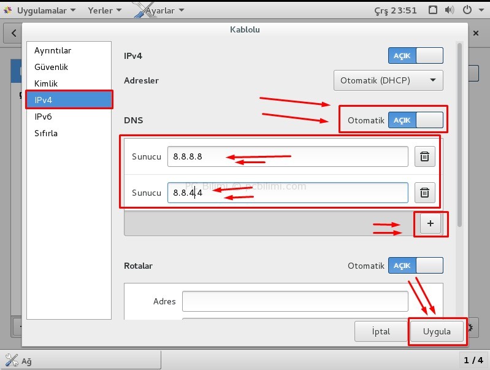Open the Otomatik (DHCP) addresses dropdown
This screenshot has height=370, width=490.
(388, 80)
